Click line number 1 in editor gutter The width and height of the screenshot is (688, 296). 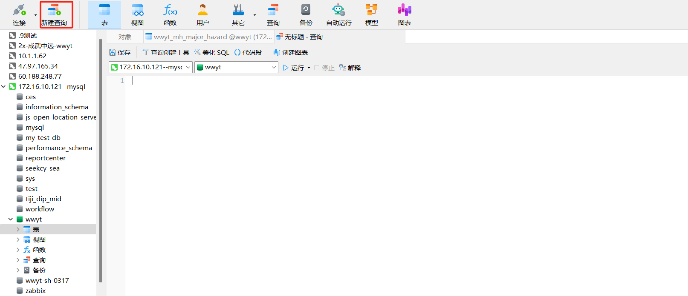click(122, 80)
